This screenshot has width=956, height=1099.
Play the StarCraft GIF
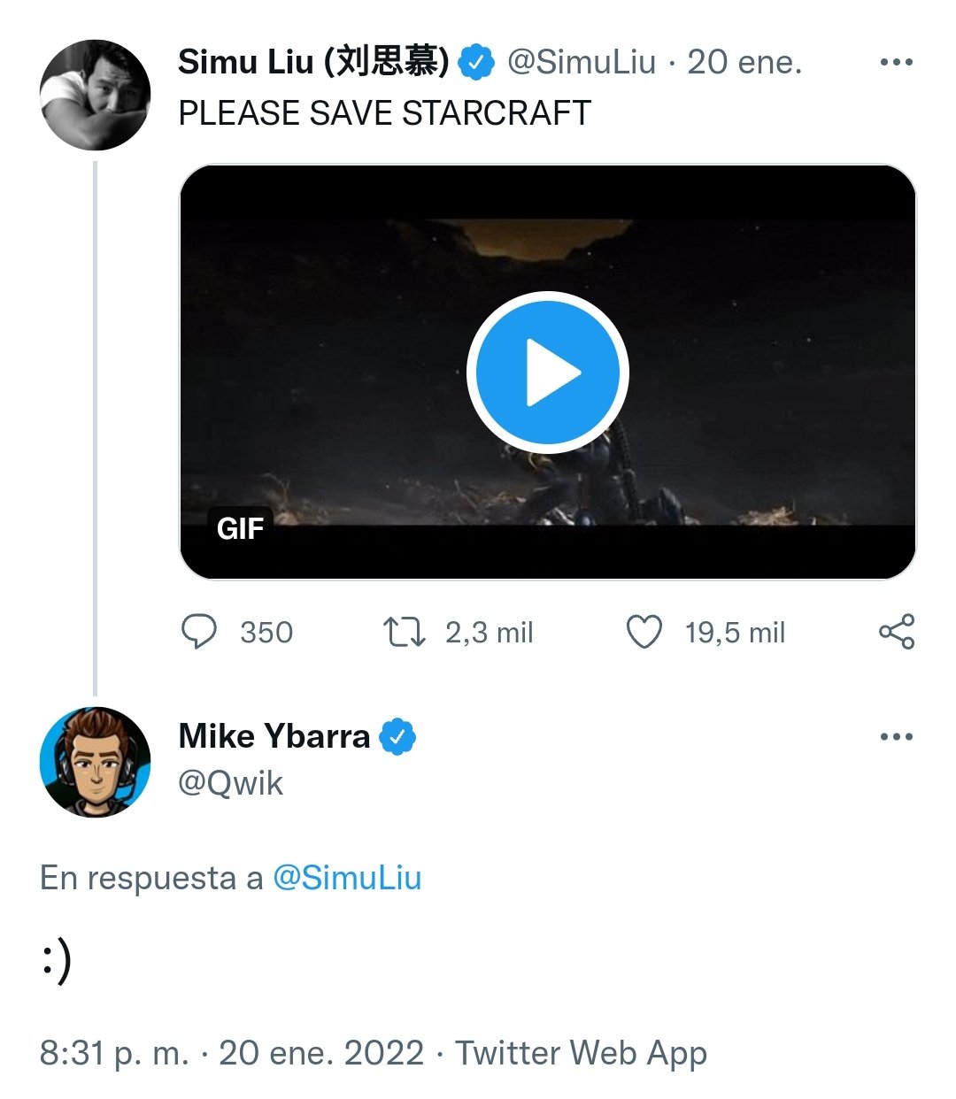point(547,373)
